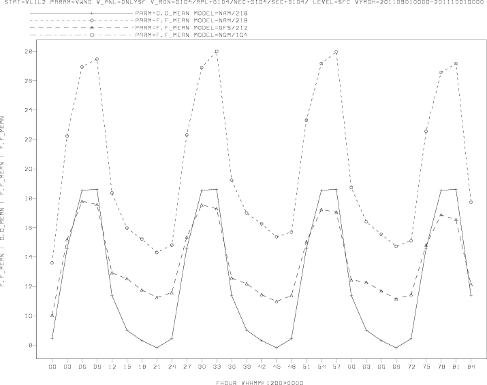Click x-axis tick label 78
Screen dimensions: 487x385
tap(441, 367)
